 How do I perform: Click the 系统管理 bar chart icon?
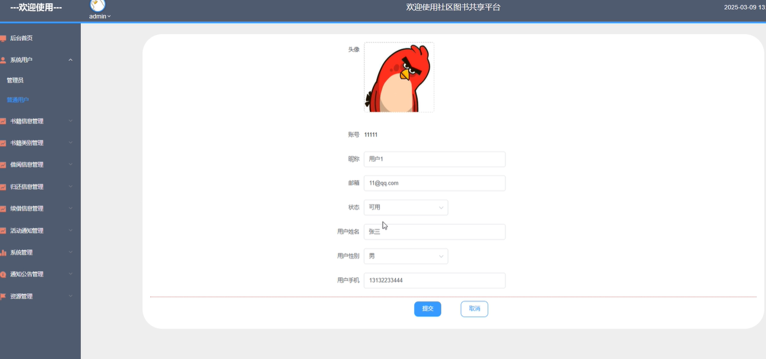(x=3, y=252)
